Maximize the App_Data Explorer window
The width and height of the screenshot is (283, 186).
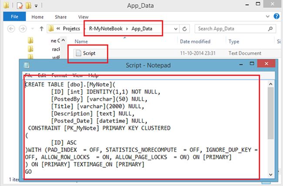[x=258, y=4]
